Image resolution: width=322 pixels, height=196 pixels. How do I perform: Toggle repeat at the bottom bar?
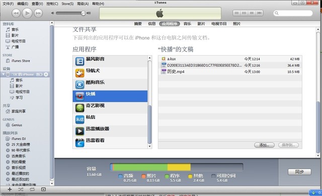coord(32,189)
